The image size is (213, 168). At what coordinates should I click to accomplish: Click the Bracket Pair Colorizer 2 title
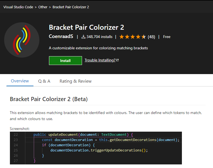(86, 27)
